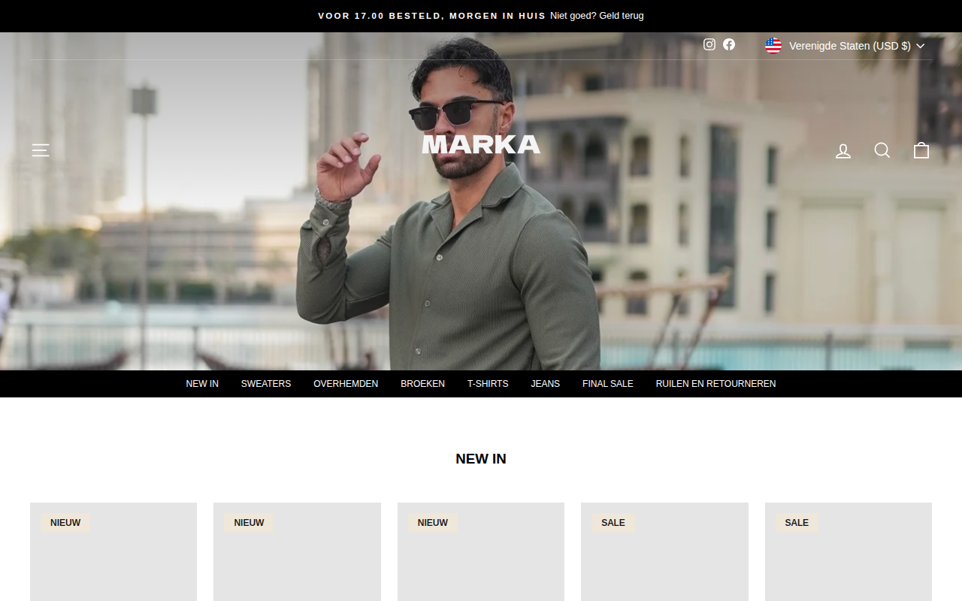Open the last product card labeled SALE
Image resolution: width=962 pixels, height=601 pixels.
pyautogui.click(x=849, y=551)
